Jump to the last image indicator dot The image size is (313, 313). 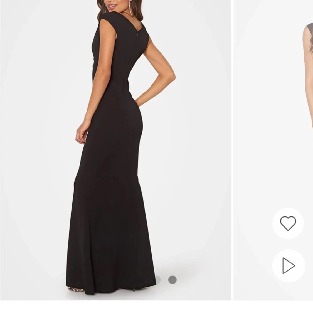(x=172, y=280)
